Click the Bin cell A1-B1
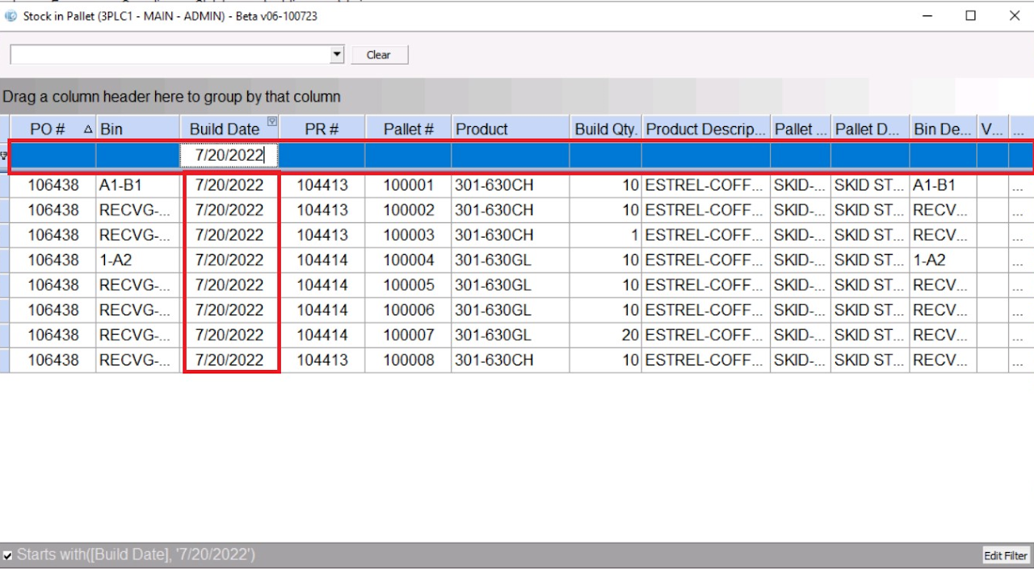The image size is (1034, 569). coord(137,185)
